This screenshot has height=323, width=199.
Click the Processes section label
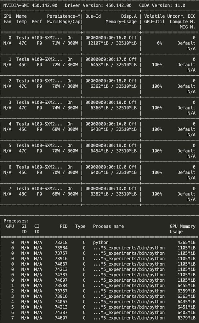[16, 221]
